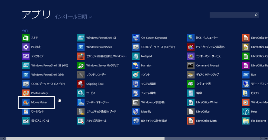Select システム構成 label
Screen dimensions: 268x140
pyautogui.click(x=148, y=93)
